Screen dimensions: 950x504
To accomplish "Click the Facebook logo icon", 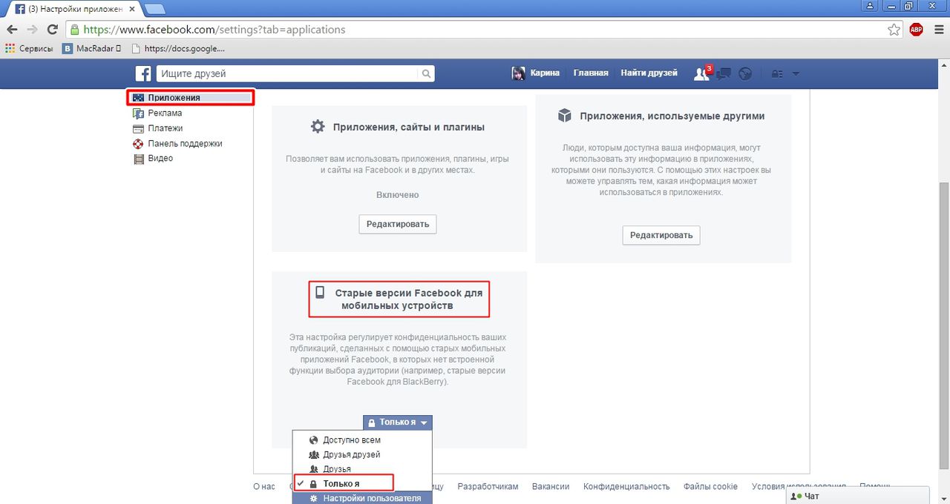I will click(x=143, y=73).
